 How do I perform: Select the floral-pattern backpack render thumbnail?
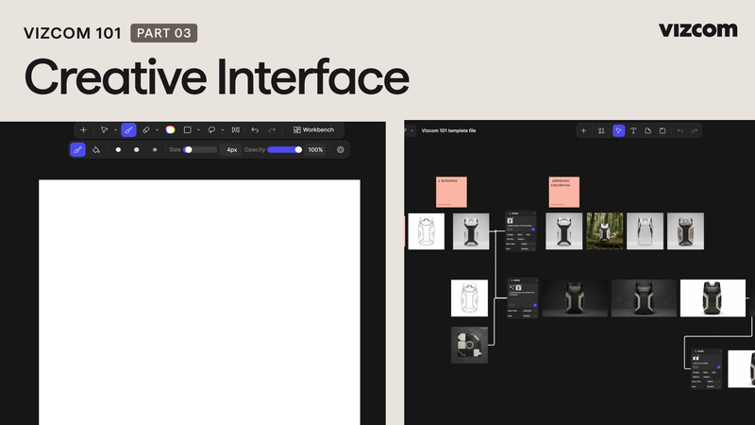685,231
